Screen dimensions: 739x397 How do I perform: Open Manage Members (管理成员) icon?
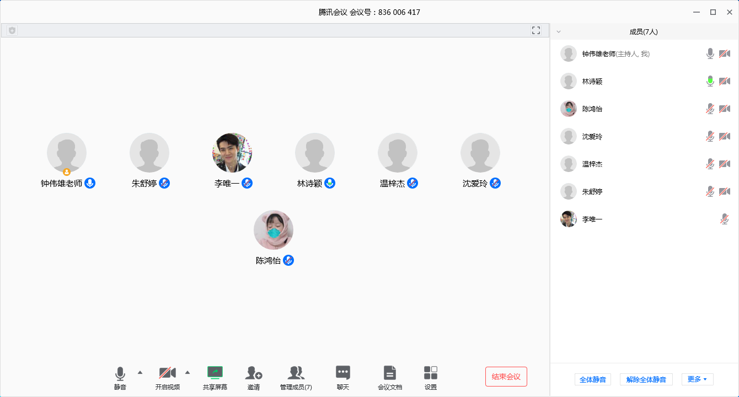(296, 373)
